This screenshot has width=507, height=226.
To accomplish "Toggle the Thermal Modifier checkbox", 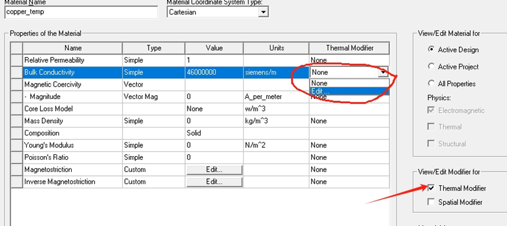I will 431,188.
